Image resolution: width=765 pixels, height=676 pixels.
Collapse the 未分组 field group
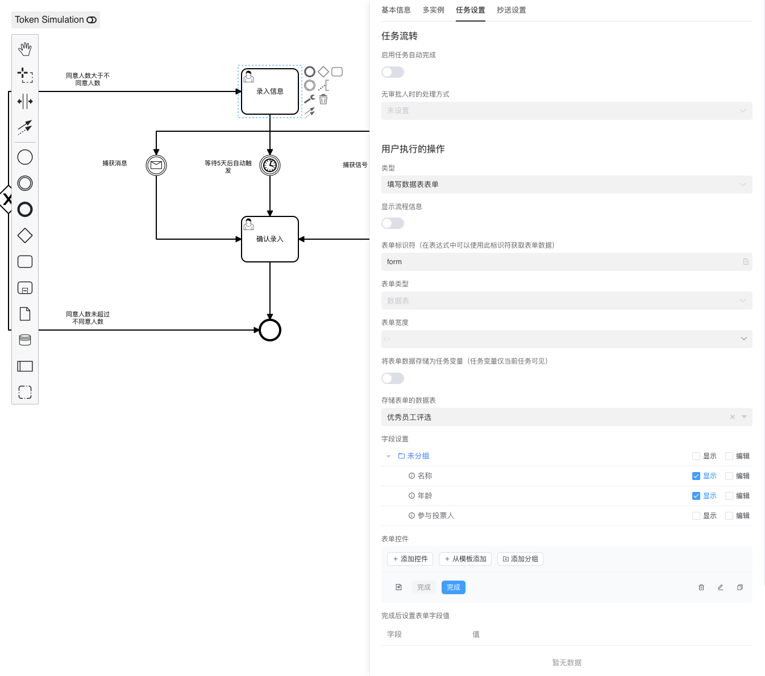[x=388, y=456]
